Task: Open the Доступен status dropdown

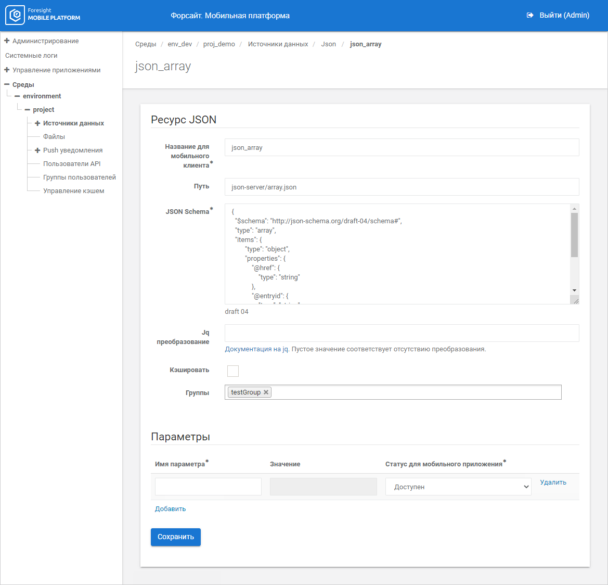Action: point(458,487)
